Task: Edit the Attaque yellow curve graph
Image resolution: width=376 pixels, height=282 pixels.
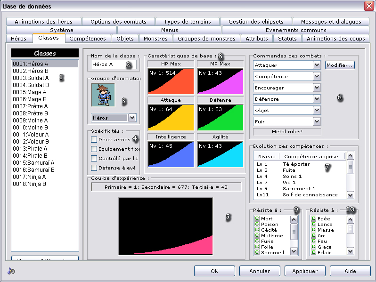Action: click(x=171, y=117)
